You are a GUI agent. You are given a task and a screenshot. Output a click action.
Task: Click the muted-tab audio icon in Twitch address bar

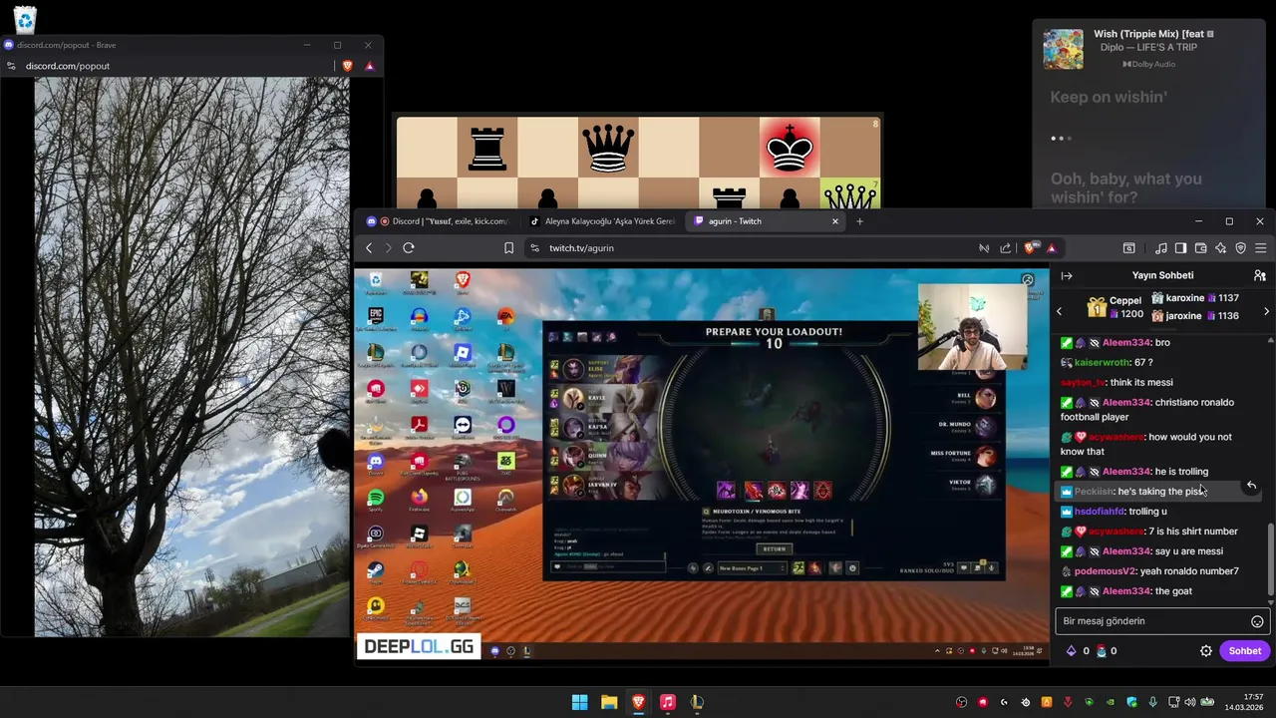pos(984,248)
